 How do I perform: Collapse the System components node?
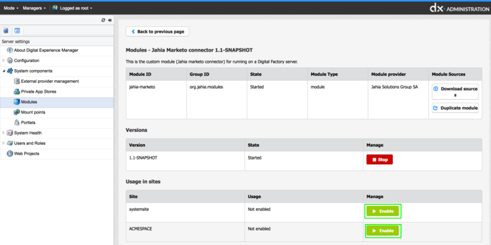[4, 71]
